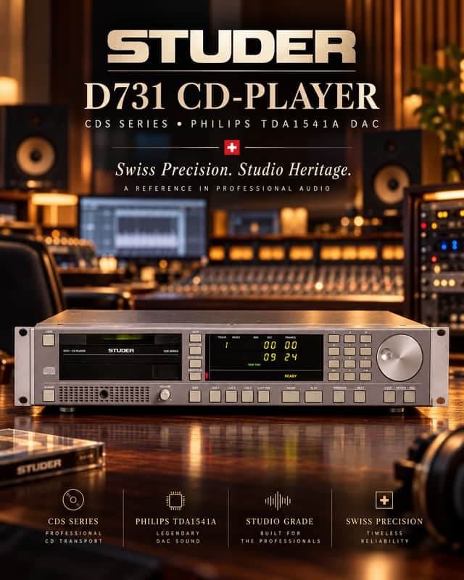
Task: Click the STUDER logo on the disc tray
Action: click(121, 350)
